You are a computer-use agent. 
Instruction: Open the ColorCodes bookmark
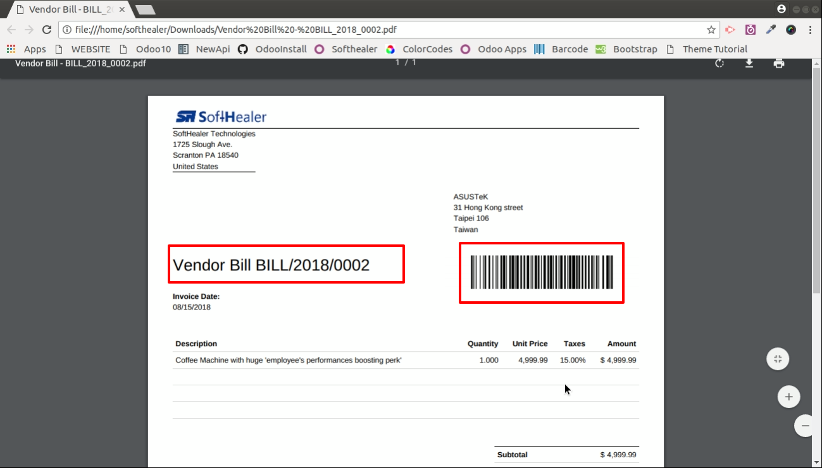click(x=420, y=49)
